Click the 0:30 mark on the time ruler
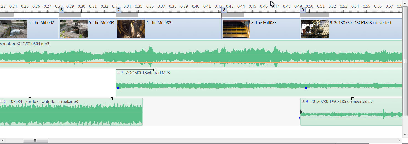 click(81, 6)
